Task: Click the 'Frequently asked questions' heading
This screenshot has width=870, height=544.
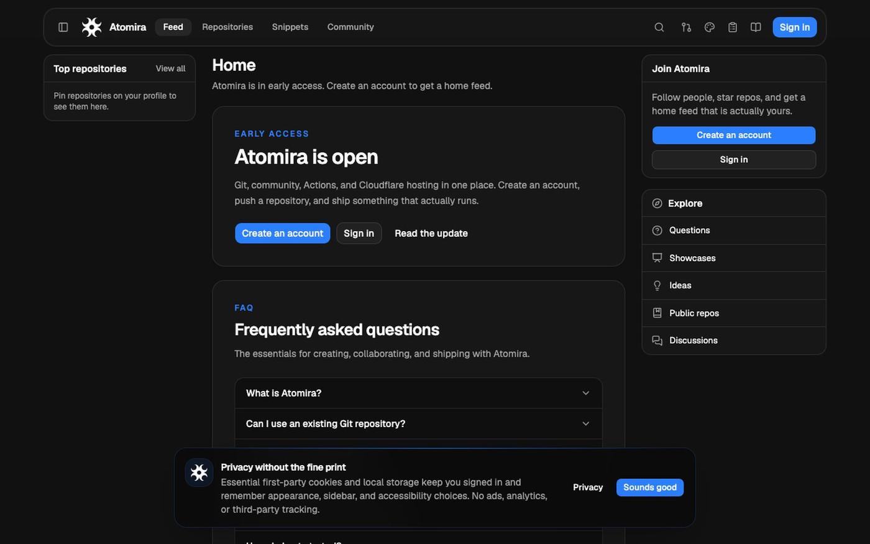Action: tap(337, 330)
